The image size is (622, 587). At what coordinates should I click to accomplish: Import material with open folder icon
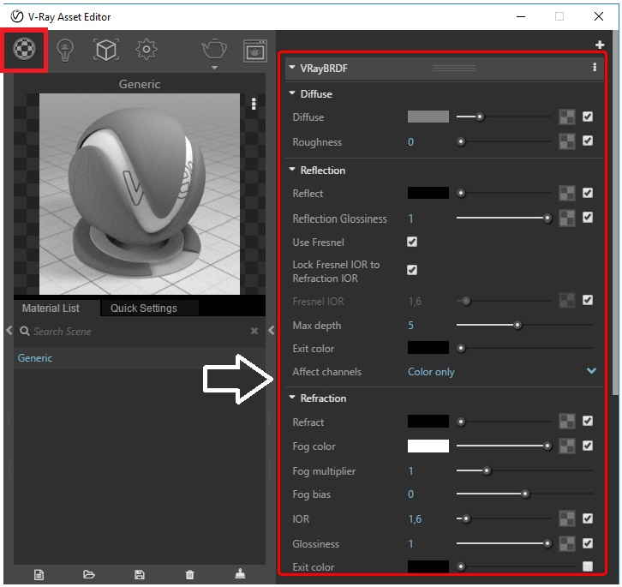[x=89, y=574]
